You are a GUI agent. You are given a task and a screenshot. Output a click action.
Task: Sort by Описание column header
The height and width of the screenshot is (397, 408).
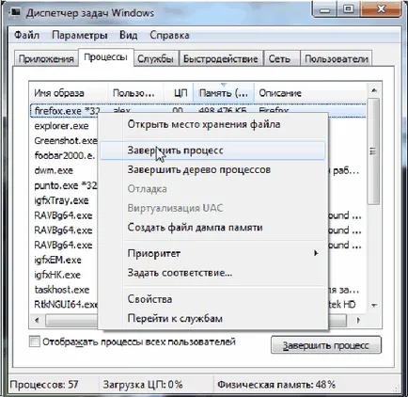coord(310,93)
